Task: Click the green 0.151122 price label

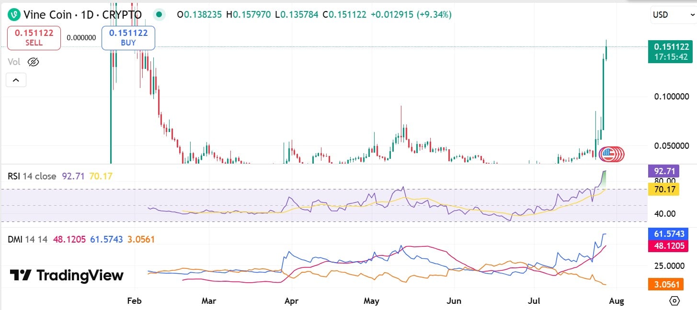Action: point(670,51)
